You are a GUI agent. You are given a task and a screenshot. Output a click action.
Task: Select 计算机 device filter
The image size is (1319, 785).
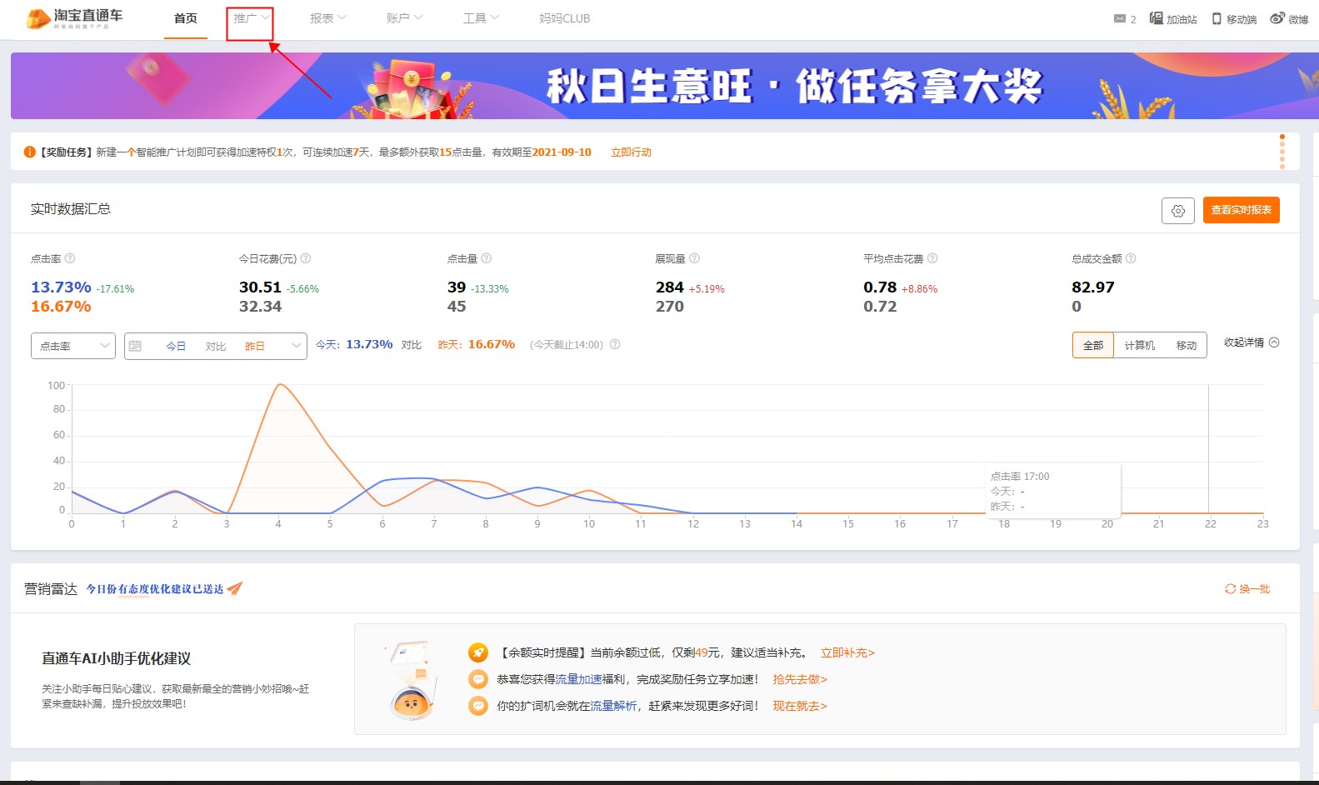tap(1139, 345)
